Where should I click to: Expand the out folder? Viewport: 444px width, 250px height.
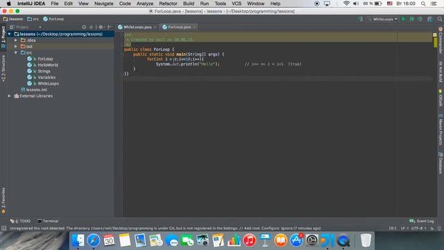pos(16,47)
